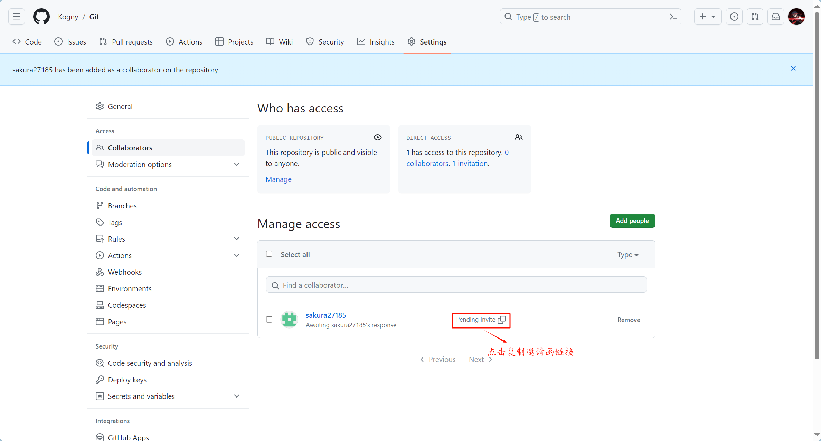
Task: Expand the Rules section
Action: click(237, 239)
